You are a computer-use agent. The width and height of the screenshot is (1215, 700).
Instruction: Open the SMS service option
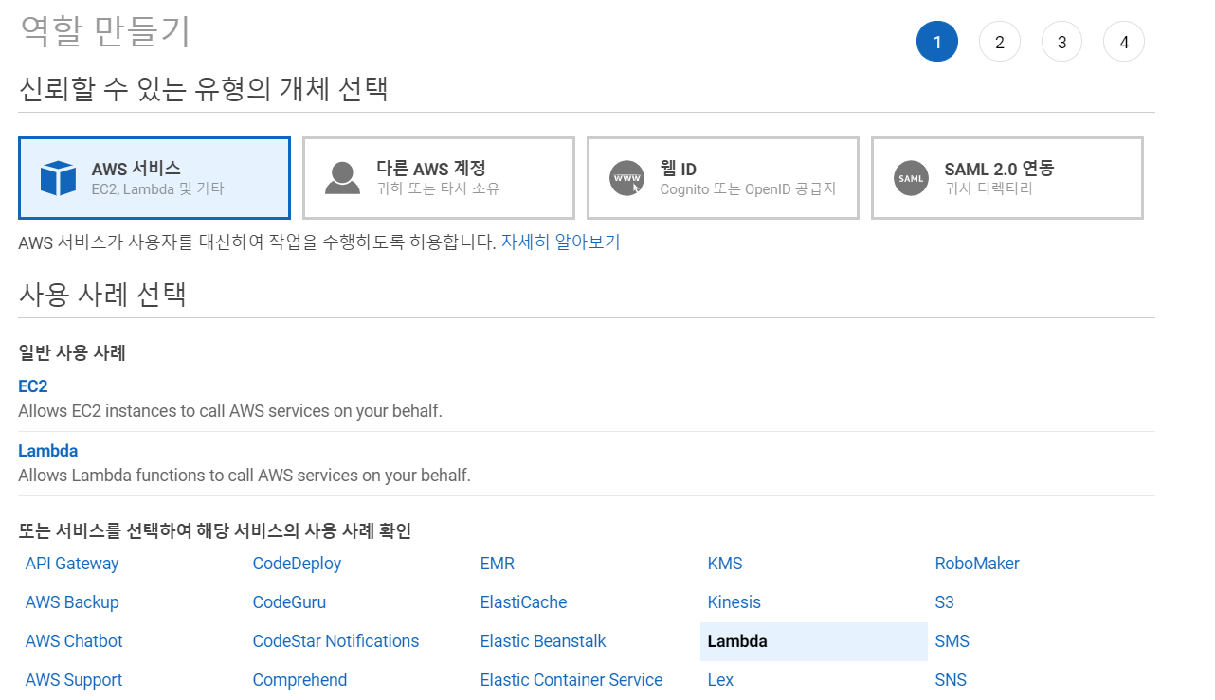click(x=952, y=641)
